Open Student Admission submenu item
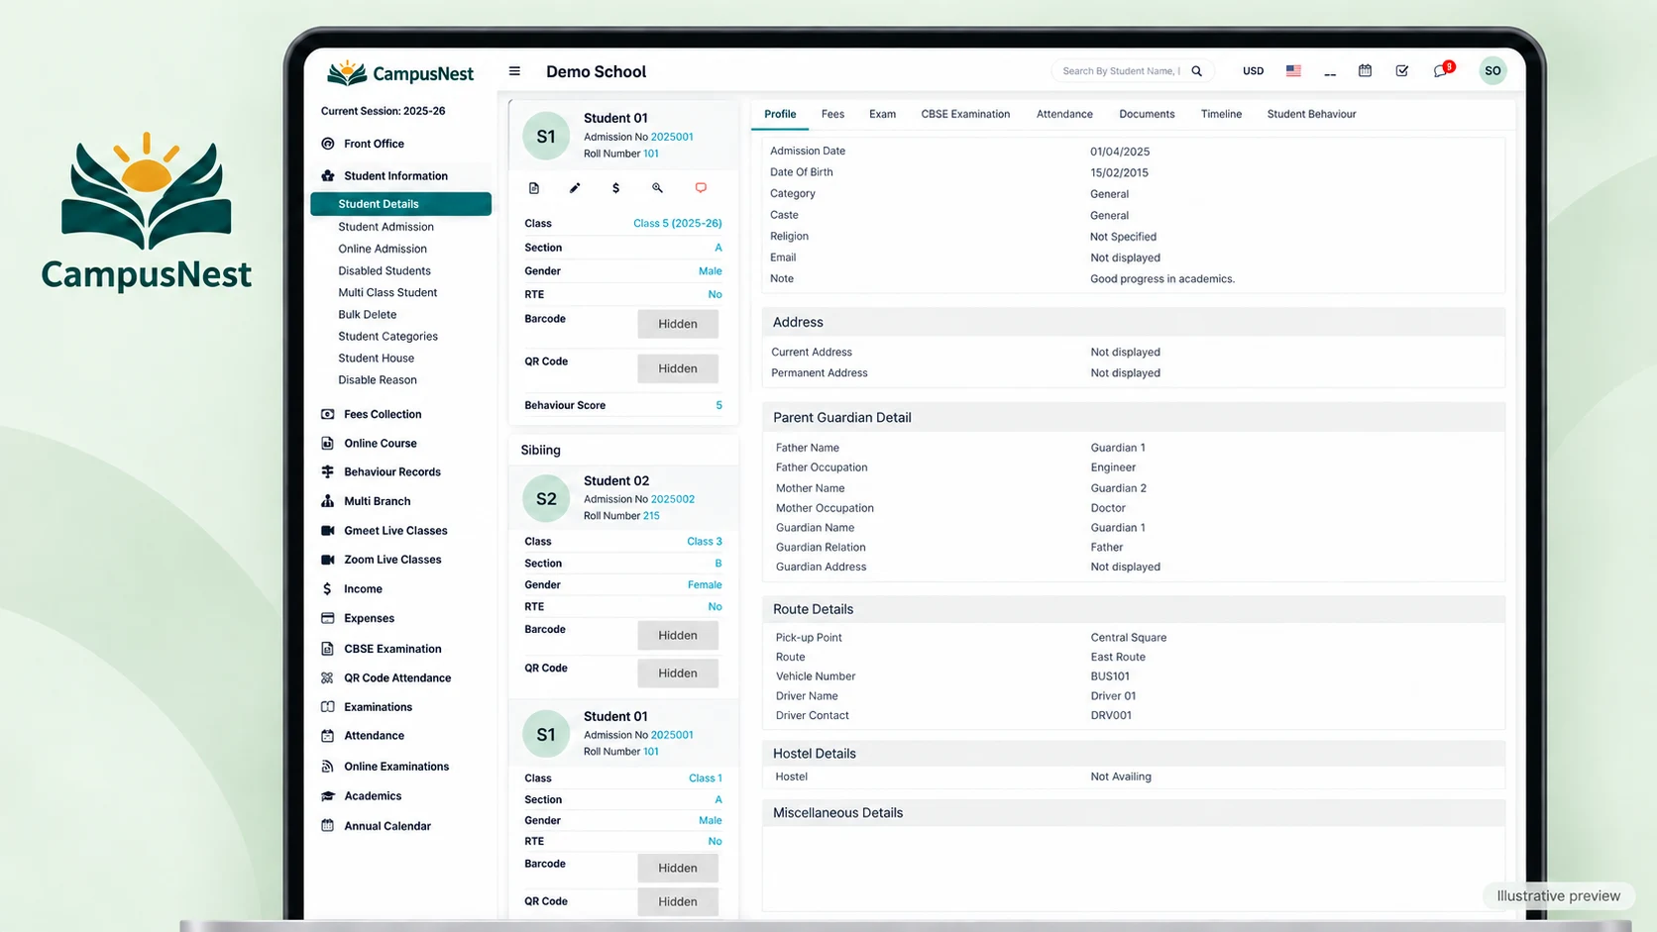Viewport: 1657px width, 932px height. pyautogui.click(x=386, y=227)
